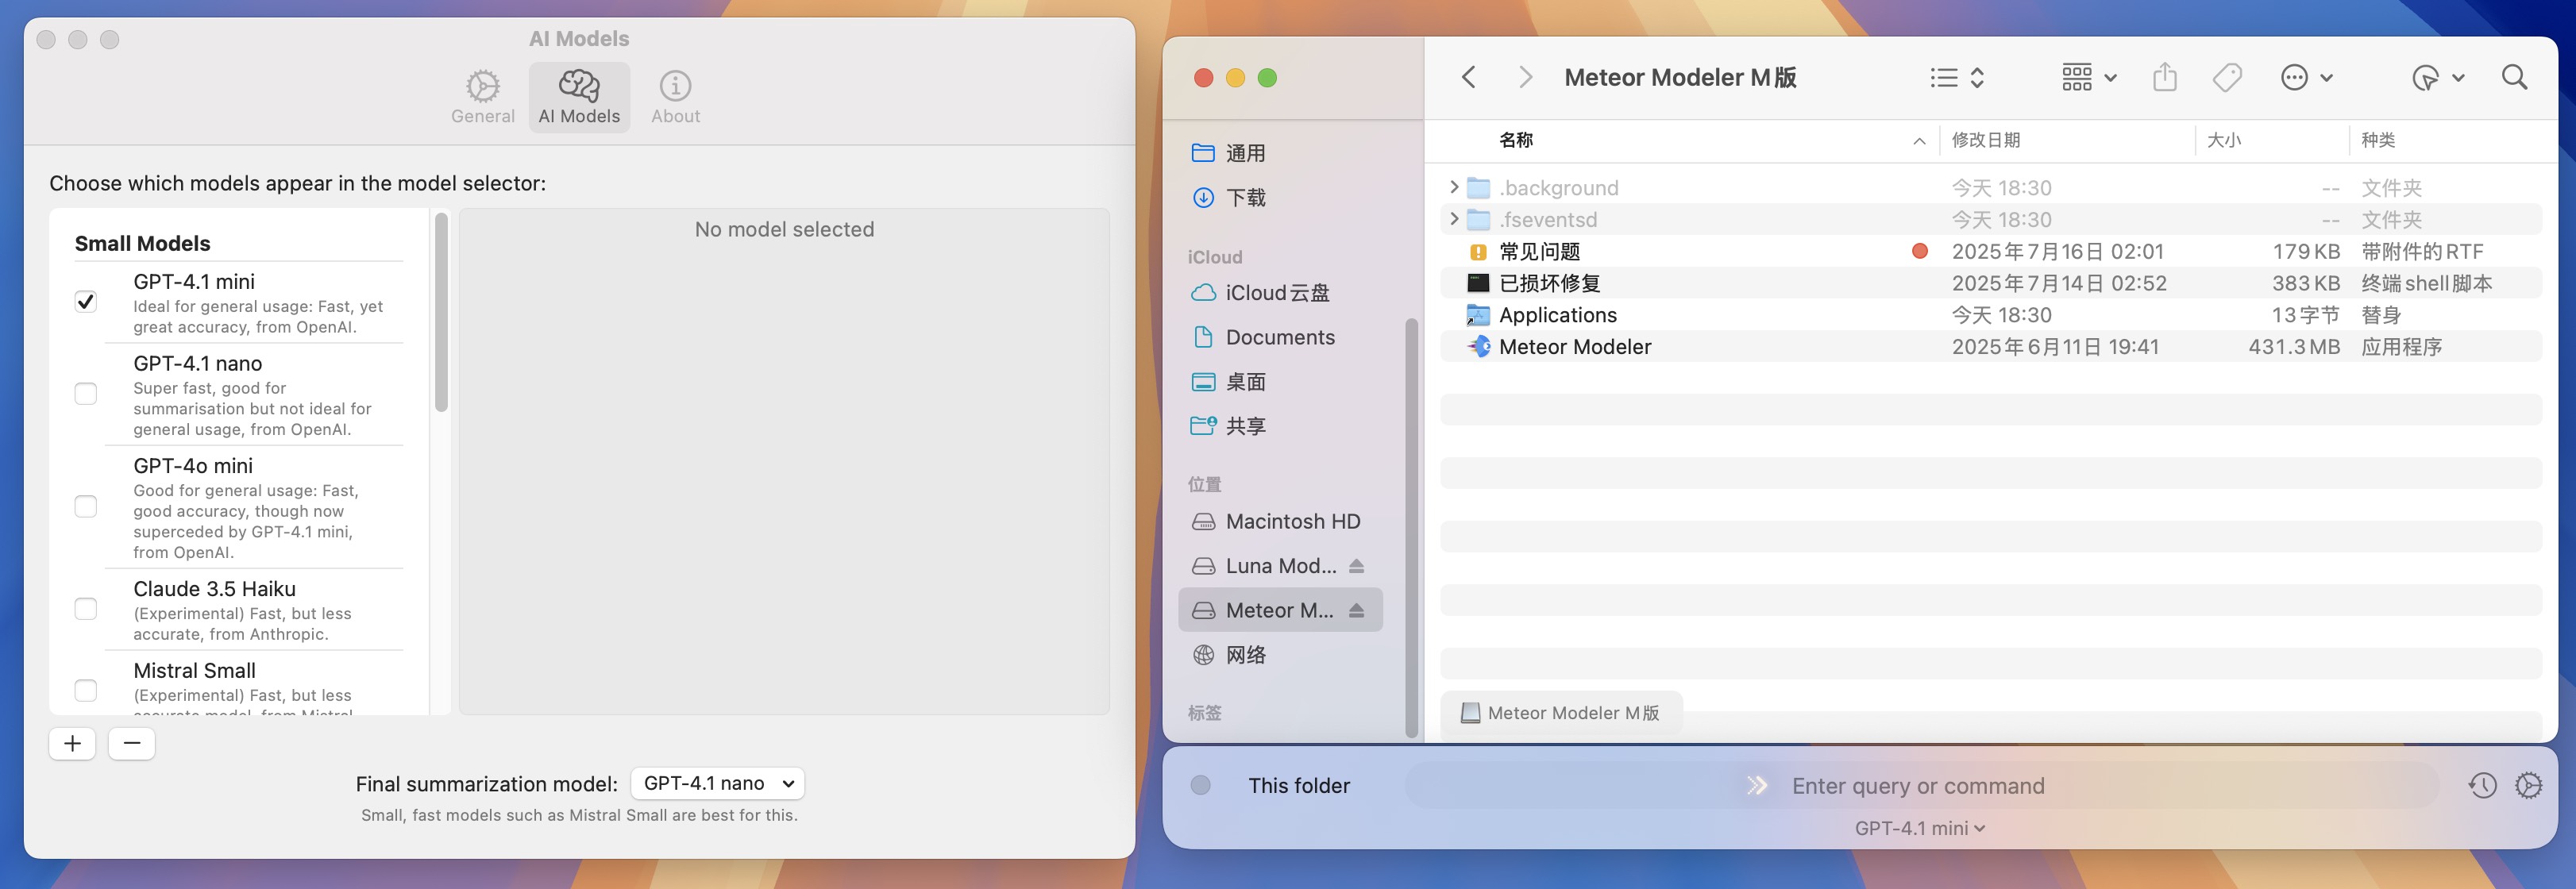The image size is (2576, 889).
Task: Sort files by 名称 column
Action: pyautogui.click(x=1516, y=140)
